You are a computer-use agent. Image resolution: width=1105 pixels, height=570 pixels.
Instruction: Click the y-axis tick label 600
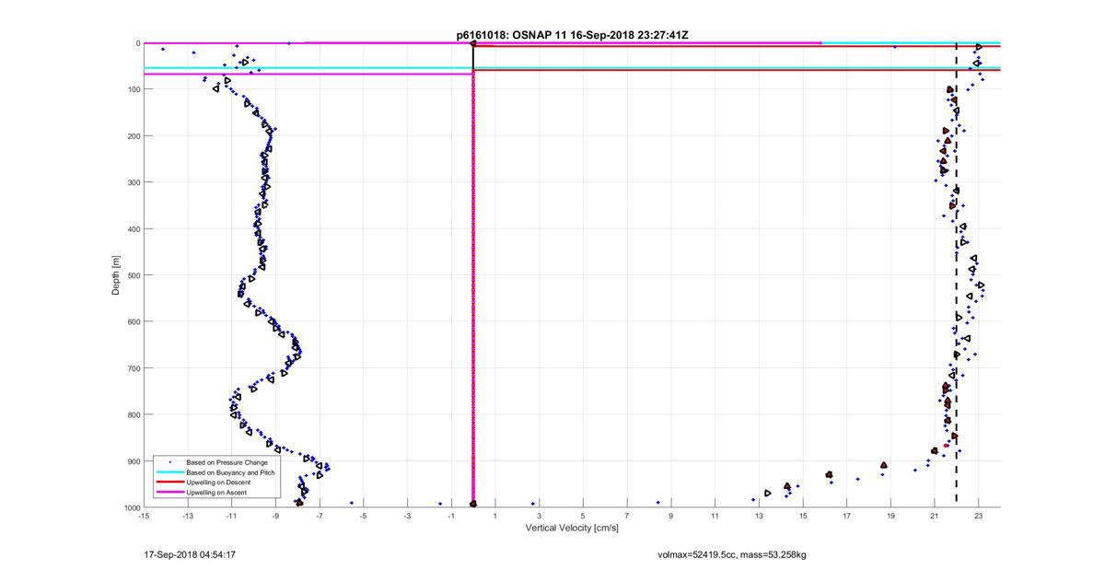tap(133, 321)
